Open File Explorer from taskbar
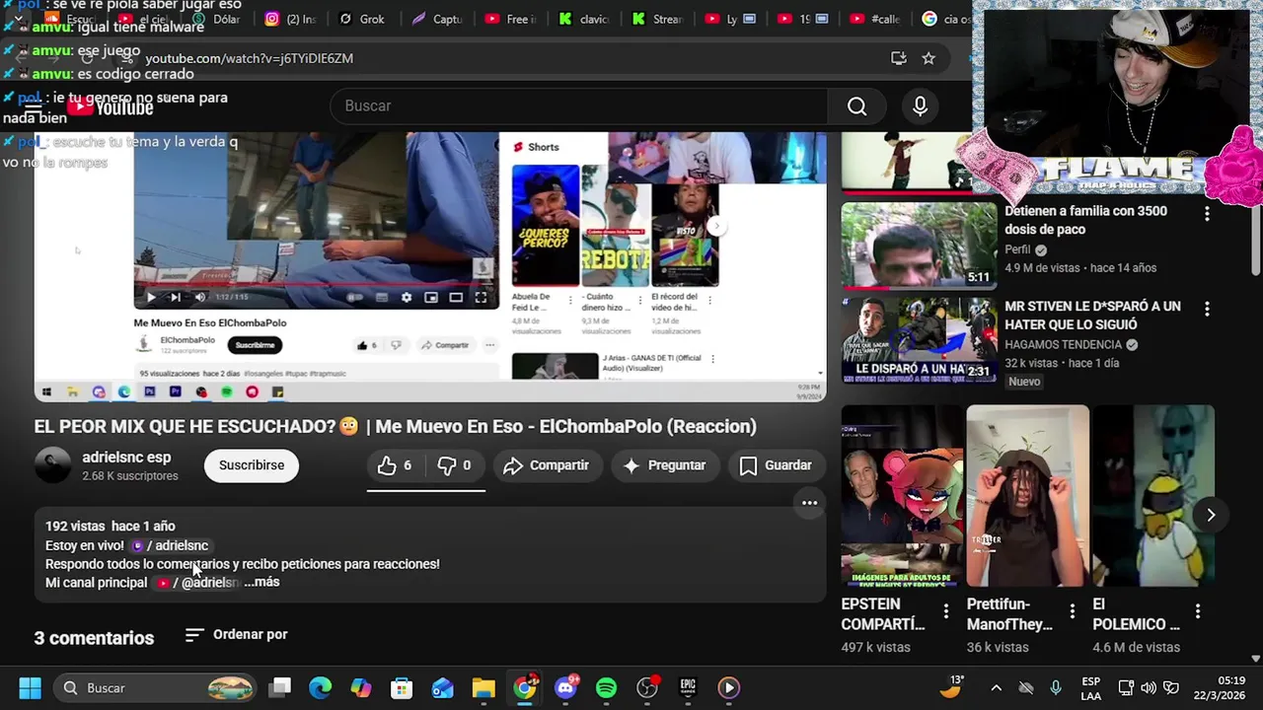Image resolution: width=1263 pixels, height=710 pixels. click(483, 687)
